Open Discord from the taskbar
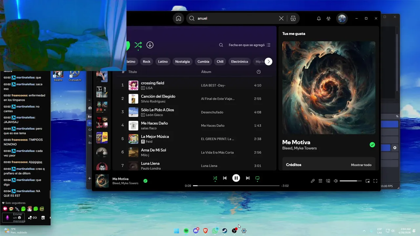Screen dimensions: 420x236 (x=196, y=231)
